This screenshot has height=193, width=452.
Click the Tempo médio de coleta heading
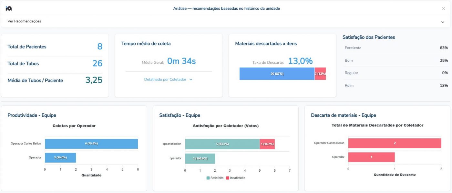coord(146,43)
